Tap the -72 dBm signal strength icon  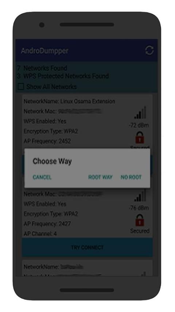(140, 113)
